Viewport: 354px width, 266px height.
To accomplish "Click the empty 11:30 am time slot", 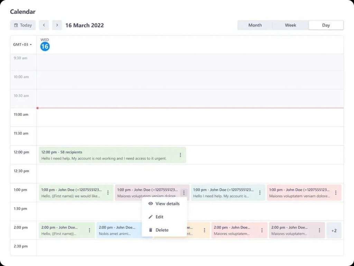I will coord(190,136).
